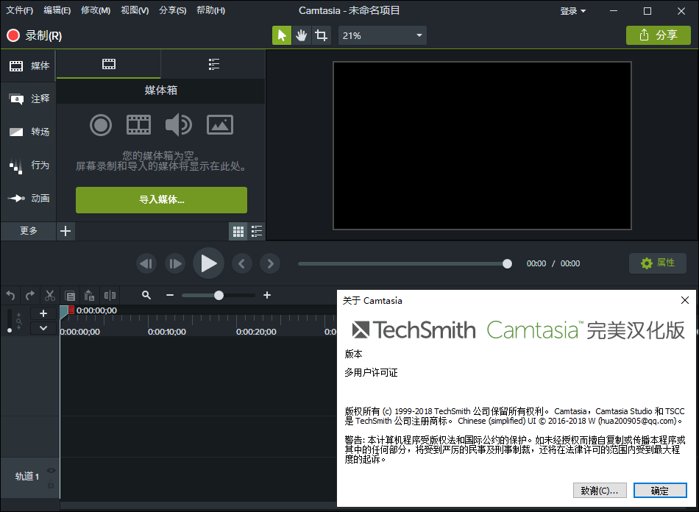Redo the action in the timeline toolbar
Viewport: 699px width, 512px height.
pyautogui.click(x=30, y=296)
